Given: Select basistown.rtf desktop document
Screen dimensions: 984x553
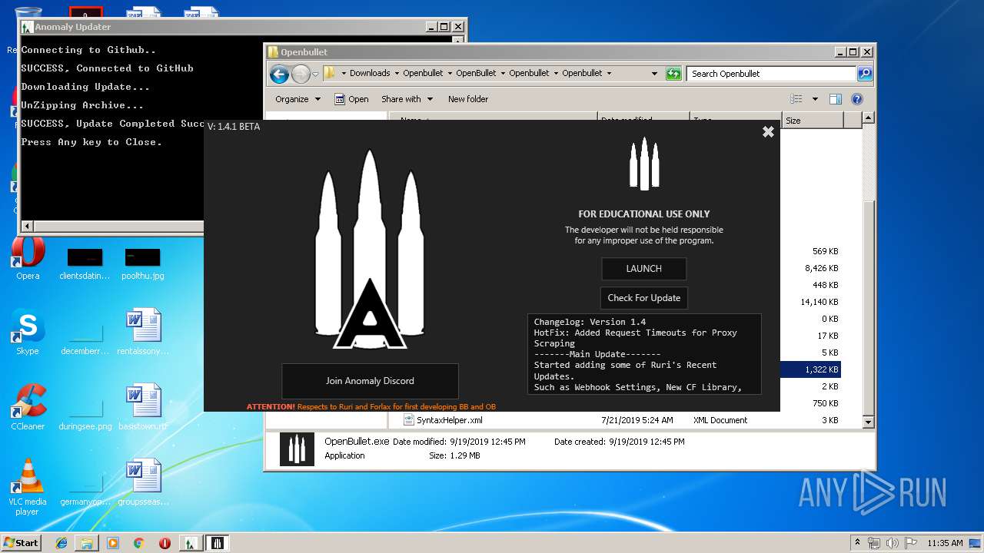Looking at the screenshot, I should point(143,407).
